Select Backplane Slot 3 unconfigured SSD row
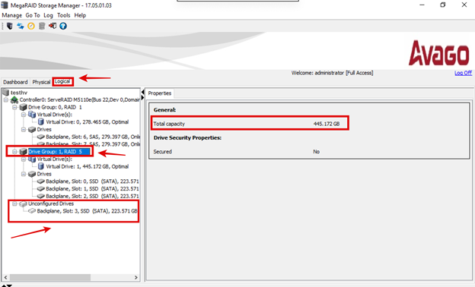Screen dimensions: 475x287 tap(87, 211)
